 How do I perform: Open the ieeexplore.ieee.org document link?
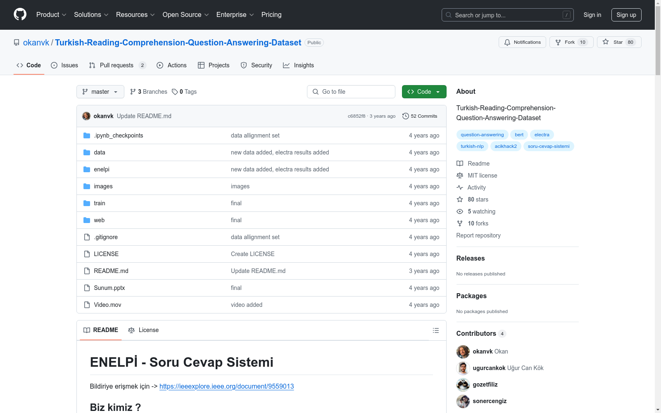pyautogui.click(x=227, y=386)
